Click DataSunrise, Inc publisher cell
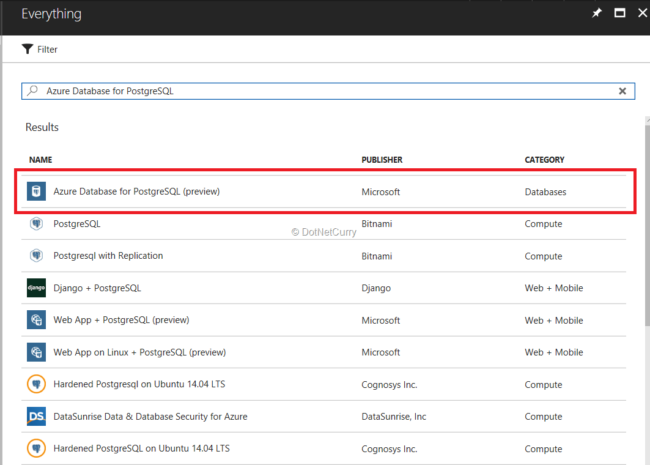 click(x=394, y=417)
